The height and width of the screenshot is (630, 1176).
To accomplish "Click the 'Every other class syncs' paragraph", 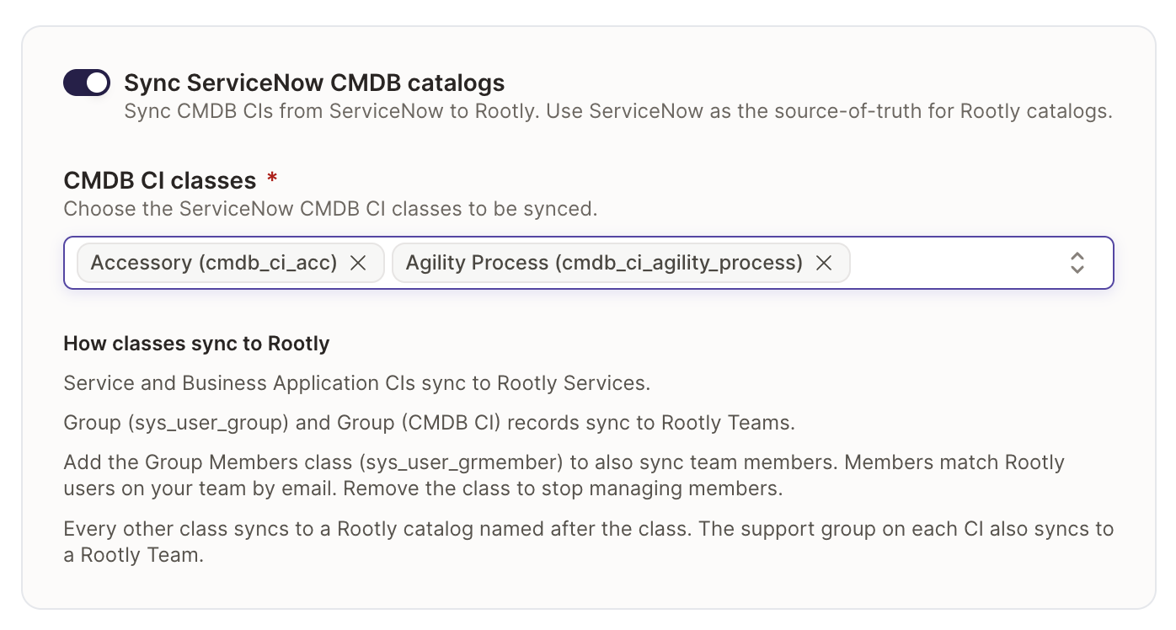I will (588, 542).
